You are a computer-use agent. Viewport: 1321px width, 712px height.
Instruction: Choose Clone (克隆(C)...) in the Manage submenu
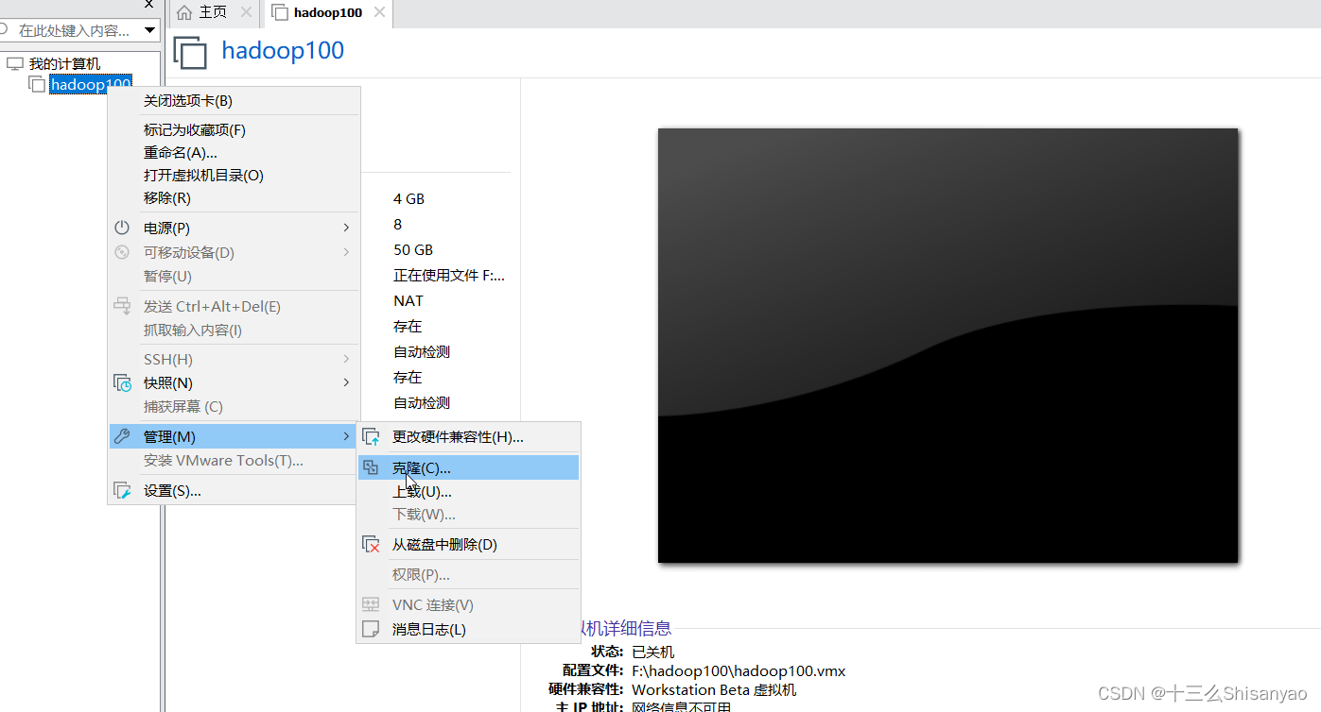(468, 467)
